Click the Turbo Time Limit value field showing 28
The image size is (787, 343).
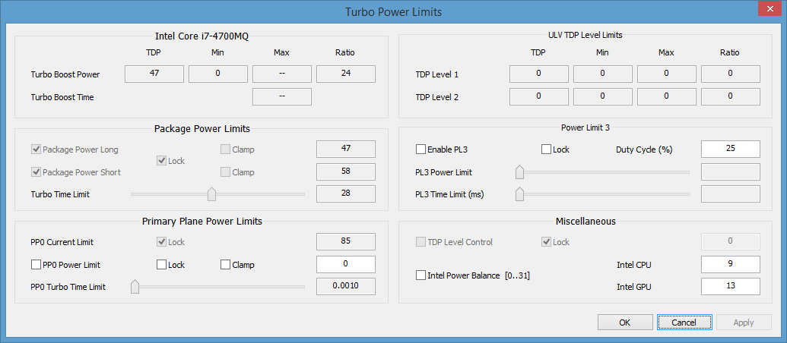pyautogui.click(x=346, y=194)
